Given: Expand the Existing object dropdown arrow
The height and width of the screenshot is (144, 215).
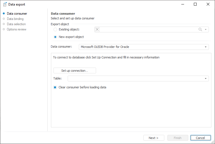Looking at the screenshot, I should click(206, 29).
